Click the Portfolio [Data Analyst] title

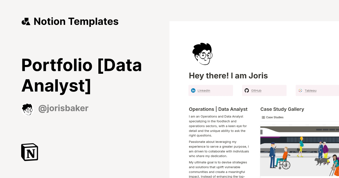coord(82,75)
